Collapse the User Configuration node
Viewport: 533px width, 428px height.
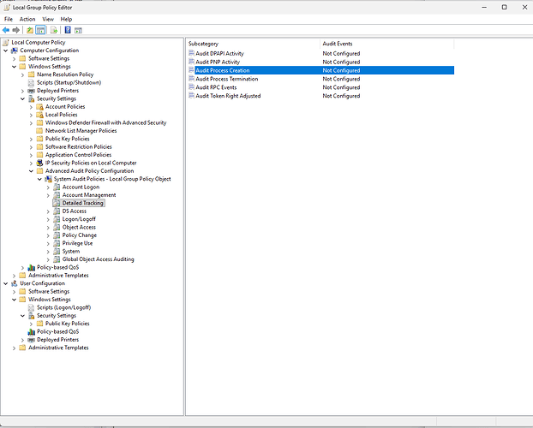point(6,283)
